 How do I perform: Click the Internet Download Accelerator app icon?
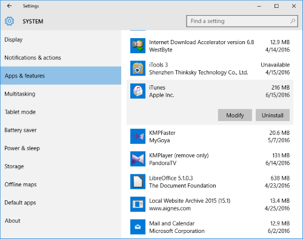pos(138,46)
